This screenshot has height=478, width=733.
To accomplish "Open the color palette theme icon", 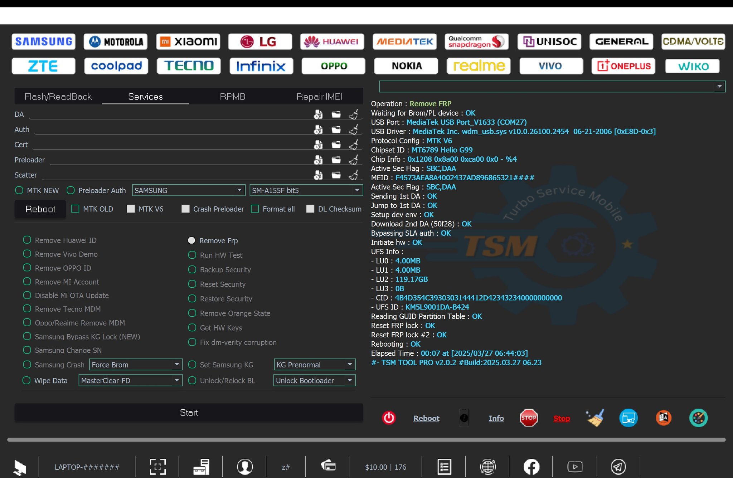I will (x=699, y=418).
